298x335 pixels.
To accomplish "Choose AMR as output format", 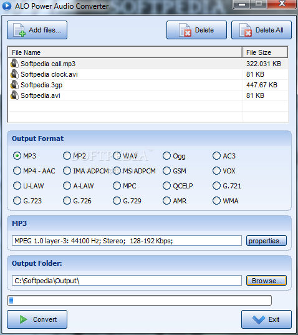I will pos(175,201).
